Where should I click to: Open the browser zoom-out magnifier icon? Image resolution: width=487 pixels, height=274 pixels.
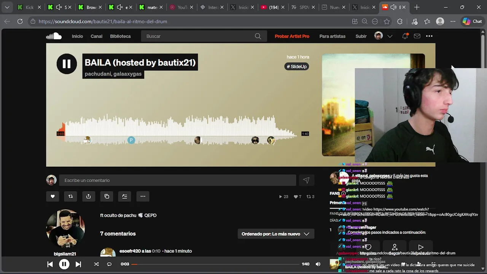tap(364, 22)
